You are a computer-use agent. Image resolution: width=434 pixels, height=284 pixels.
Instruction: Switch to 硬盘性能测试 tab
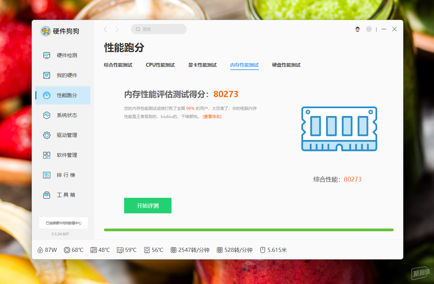coord(286,65)
